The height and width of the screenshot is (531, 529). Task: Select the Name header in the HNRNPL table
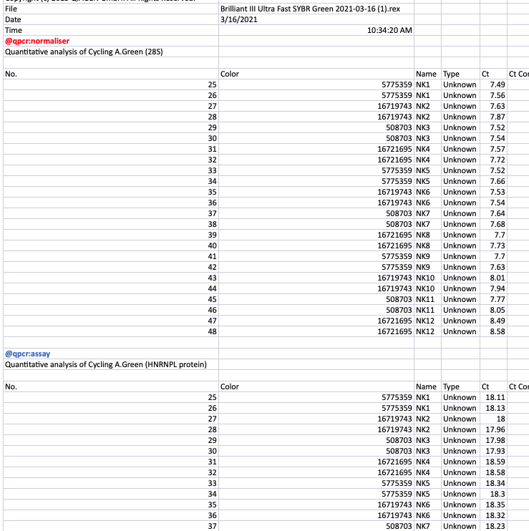(427, 386)
